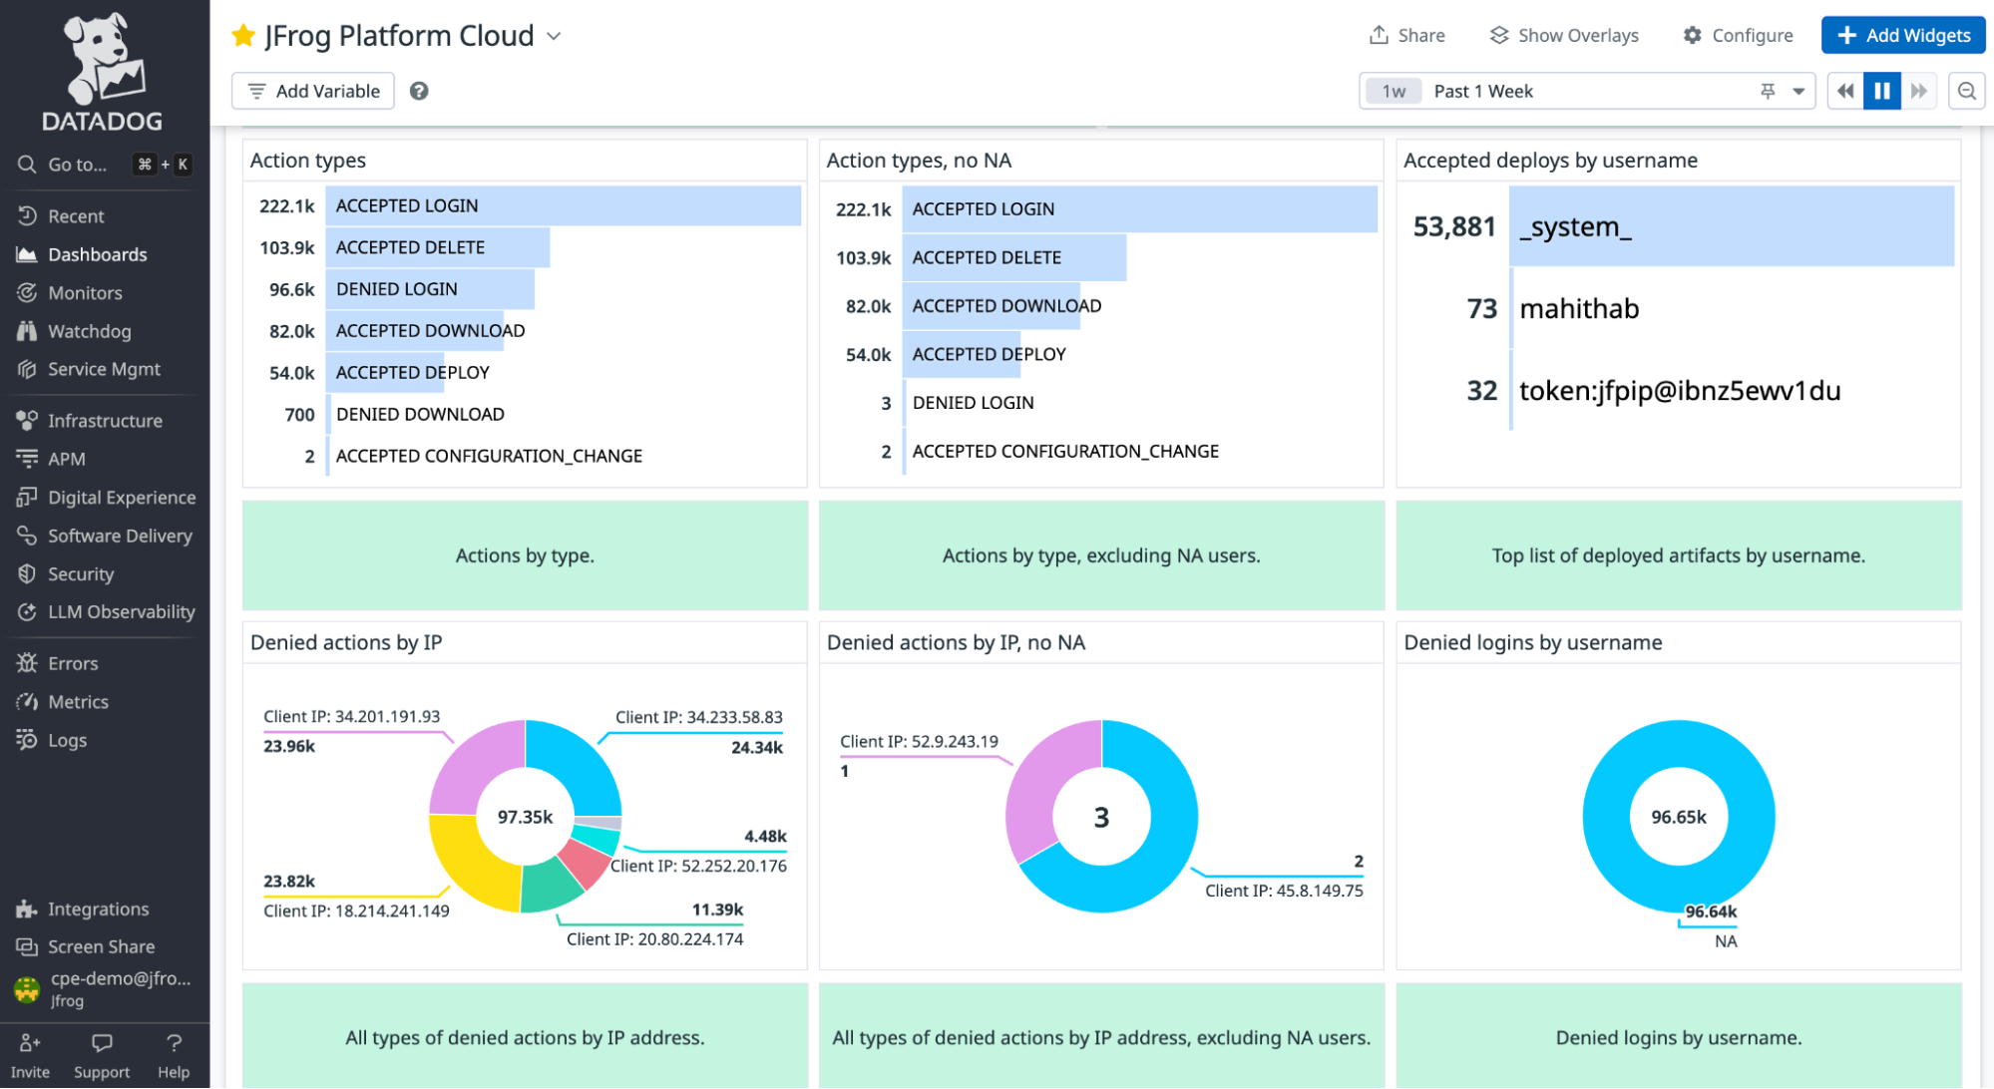Image resolution: width=1994 pixels, height=1089 pixels.
Task: Pin the current time frame
Action: tap(1767, 90)
